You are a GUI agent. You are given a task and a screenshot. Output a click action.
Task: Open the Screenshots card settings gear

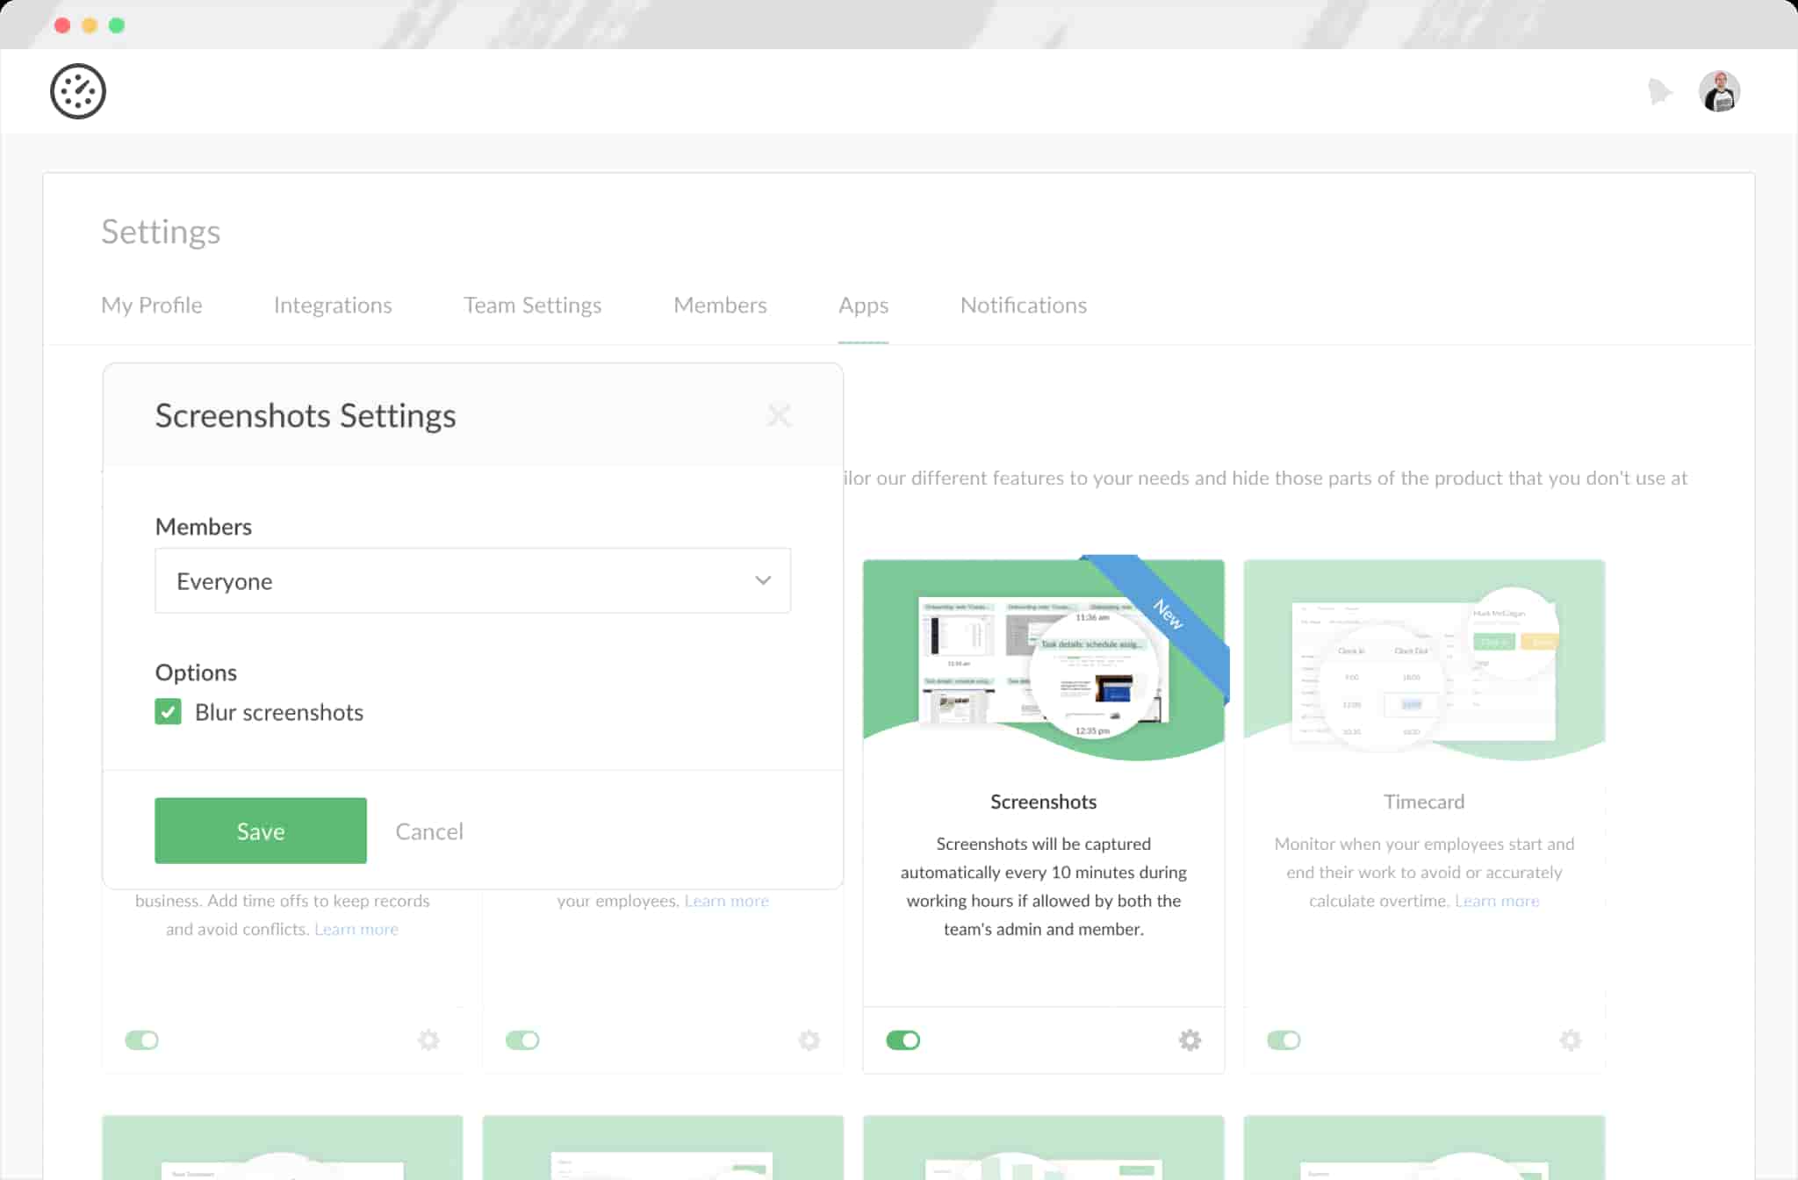(1190, 1040)
